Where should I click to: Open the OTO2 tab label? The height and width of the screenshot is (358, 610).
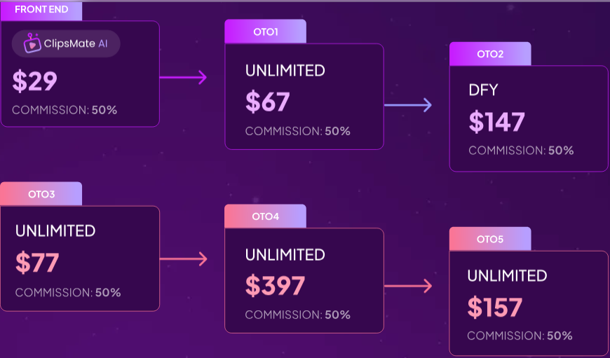click(490, 54)
